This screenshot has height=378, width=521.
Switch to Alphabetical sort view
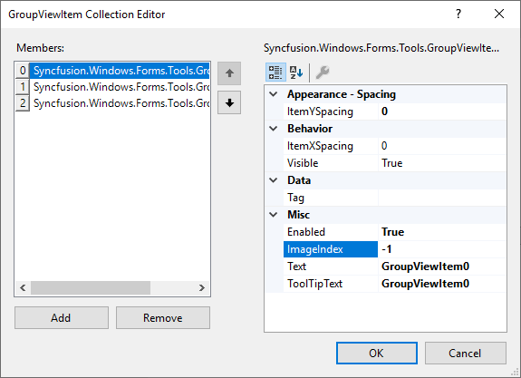coord(296,73)
